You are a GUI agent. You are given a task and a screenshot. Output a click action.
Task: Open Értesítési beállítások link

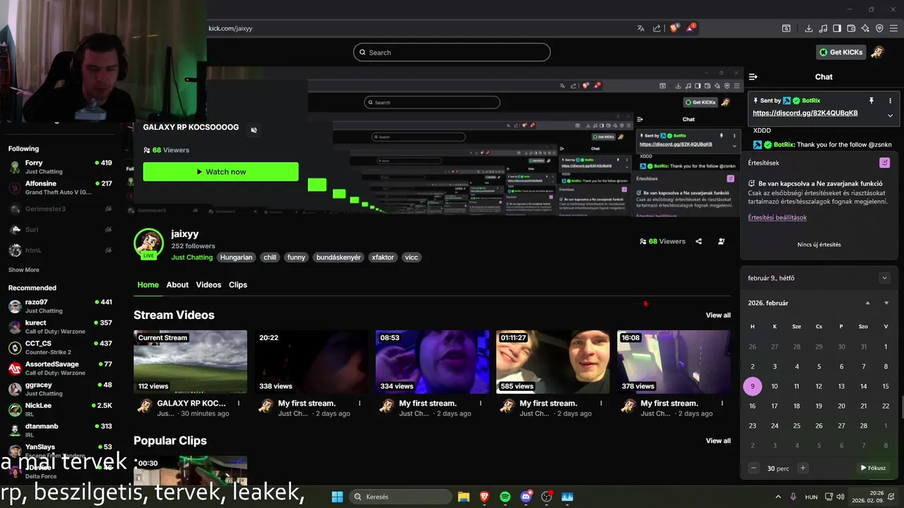[x=777, y=217]
